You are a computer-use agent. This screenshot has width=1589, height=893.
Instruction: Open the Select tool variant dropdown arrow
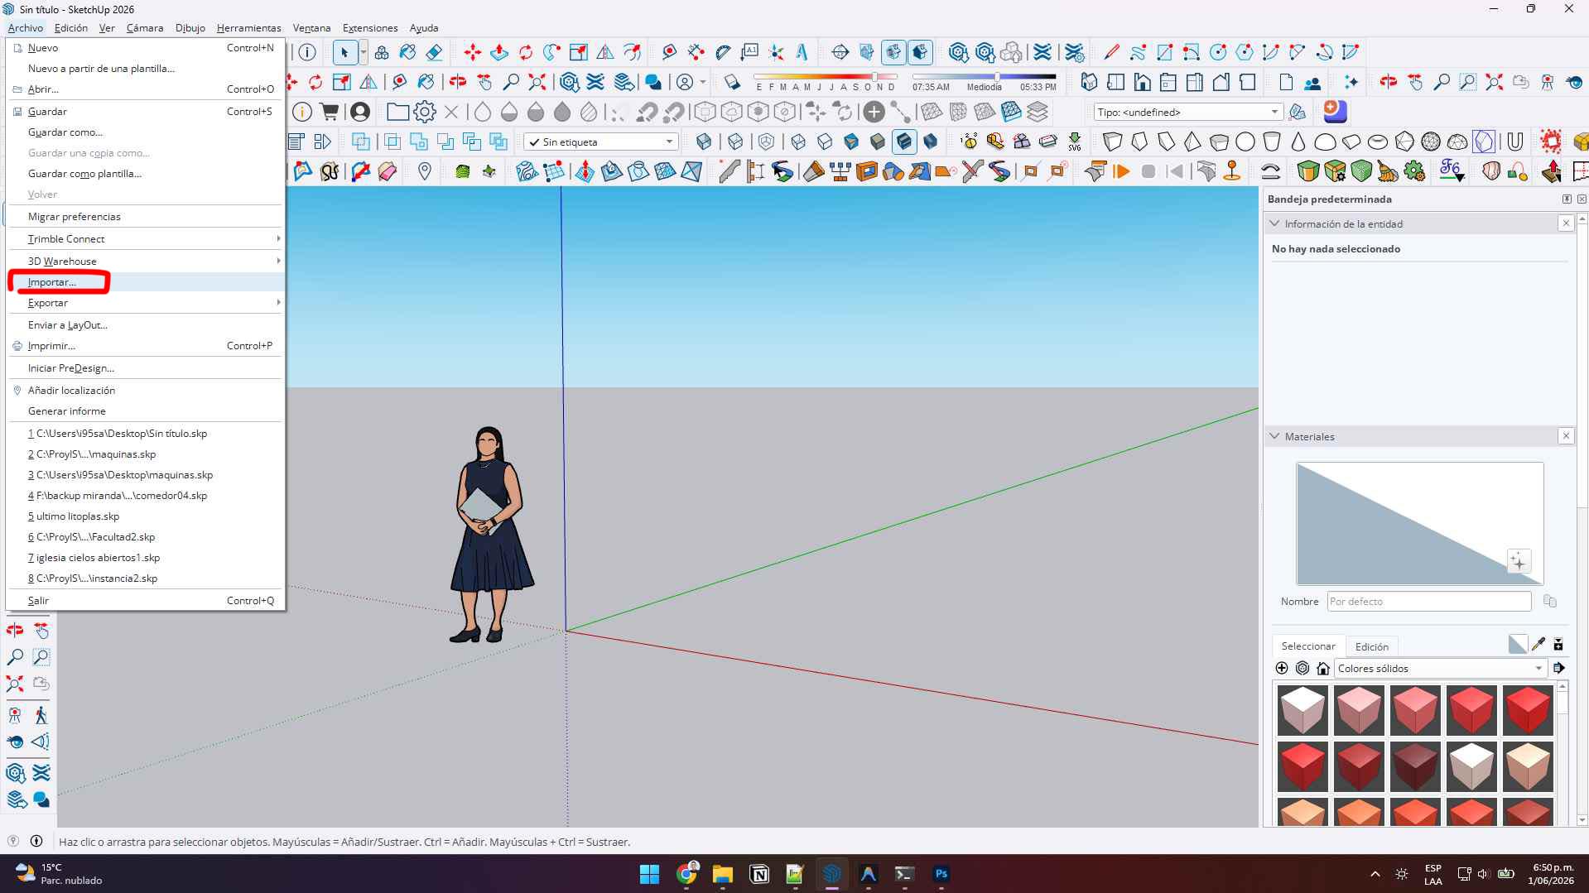tap(363, 52)
